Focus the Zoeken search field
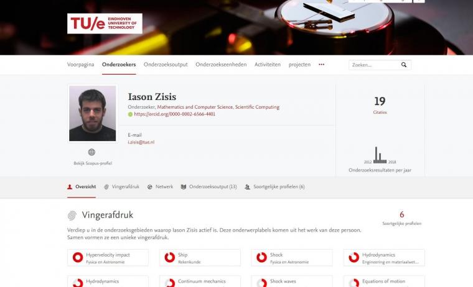The image size is (473, 287). (374, 65)
